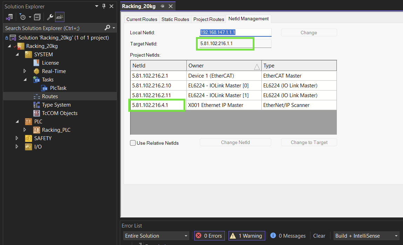
Task: Click the Racking_20kg project icon
Action: pos(21,46)
